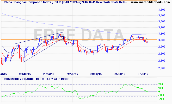Image resolution: width=172 pixels, height=104 pixels.
Task: Click the upper rising trendline ending mid-April
Action: [x=39, y=38]
